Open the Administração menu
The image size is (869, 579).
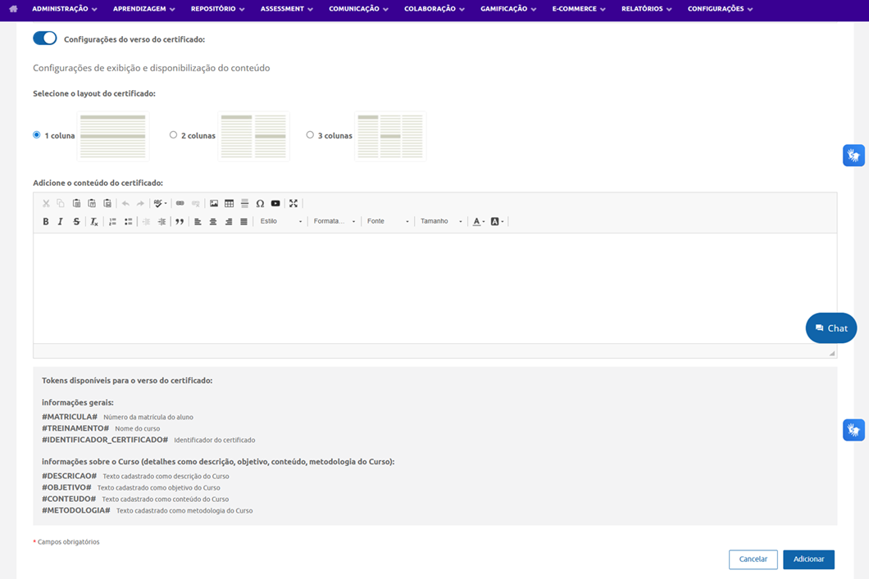coord(65,9)
